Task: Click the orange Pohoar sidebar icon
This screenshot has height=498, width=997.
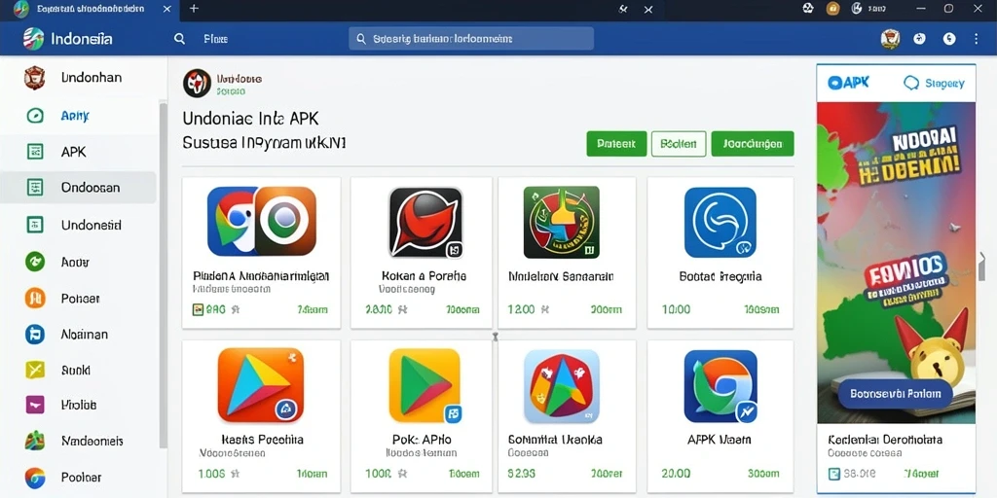Action: click(x=34, y=298)
